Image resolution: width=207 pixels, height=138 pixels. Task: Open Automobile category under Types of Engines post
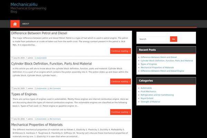coord(42,119)
